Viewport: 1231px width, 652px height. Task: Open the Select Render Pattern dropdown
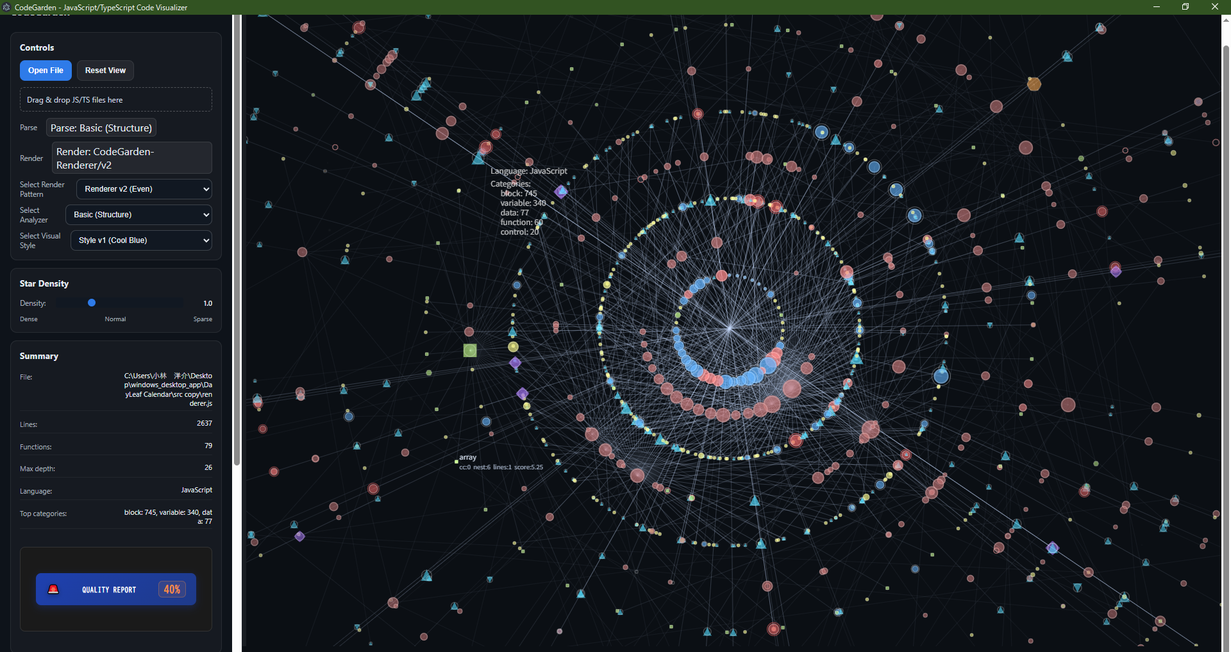point(142,188)
